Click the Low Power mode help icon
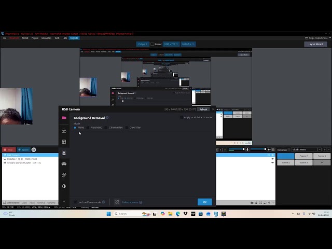This screenshot has height=249, width=332. click(x=104, y=202)
